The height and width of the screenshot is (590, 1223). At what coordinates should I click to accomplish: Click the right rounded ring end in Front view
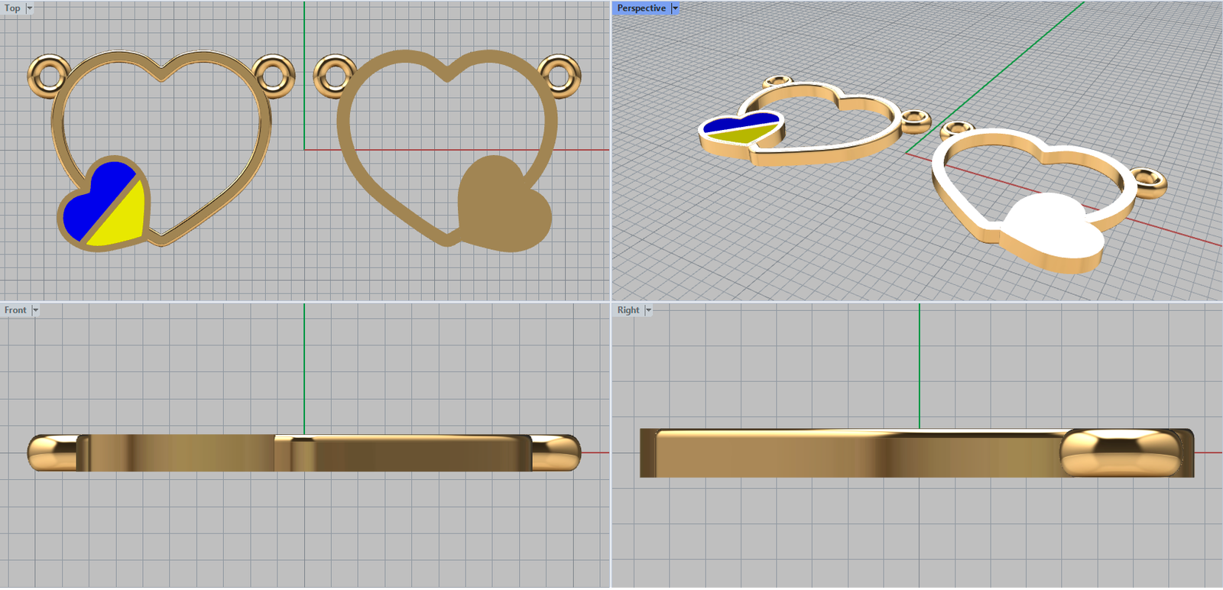tap(556, 452)
